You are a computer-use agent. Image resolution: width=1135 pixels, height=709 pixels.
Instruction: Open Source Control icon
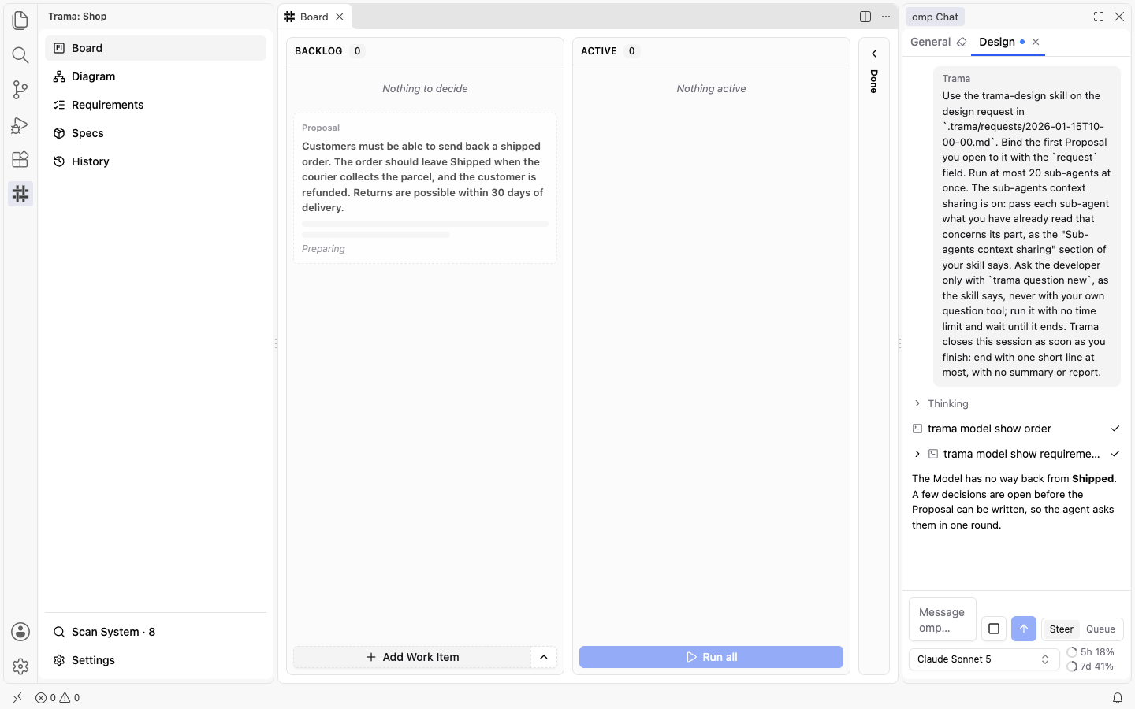tap(20, 90)
